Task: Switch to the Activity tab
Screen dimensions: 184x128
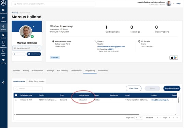Action: 26,70
